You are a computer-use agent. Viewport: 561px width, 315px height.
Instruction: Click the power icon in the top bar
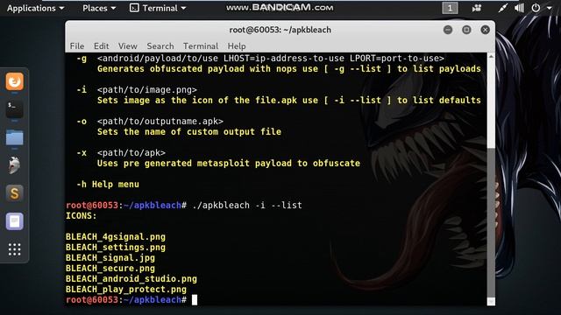[536, 8]
